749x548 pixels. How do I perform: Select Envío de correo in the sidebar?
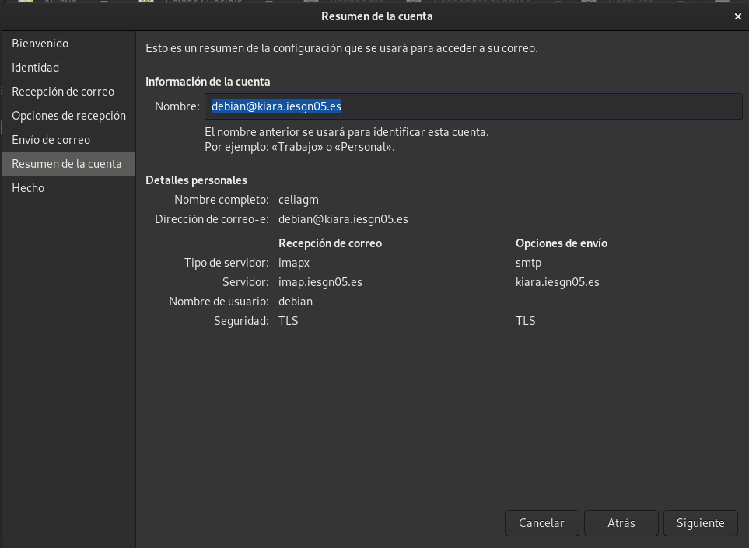click(51, 140)
